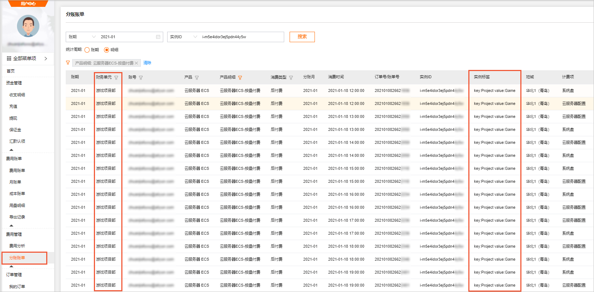Open the 实例ID filter type dropdown
Screen dimensions: 594x292
click(x=183, y=37)
